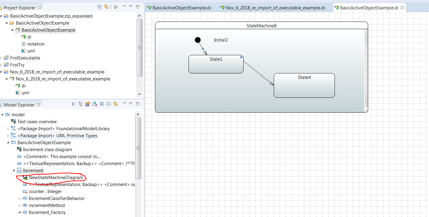
Task: Toggle Link with Editor in Project Explorer
Action: 106,7
